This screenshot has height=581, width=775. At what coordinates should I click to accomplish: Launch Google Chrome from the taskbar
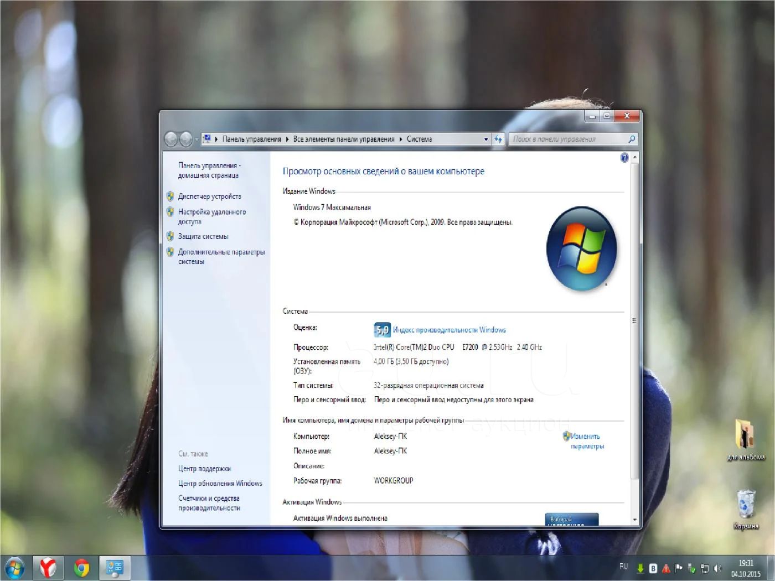click(81, 568)
